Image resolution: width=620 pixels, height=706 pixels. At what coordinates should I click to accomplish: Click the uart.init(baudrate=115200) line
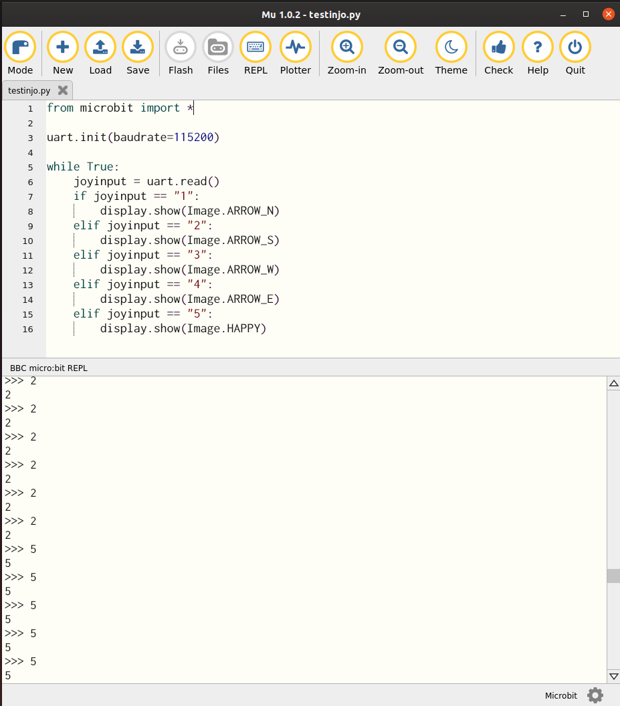click(x=133, y=137)
